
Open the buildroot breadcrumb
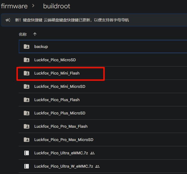point(56,6)
